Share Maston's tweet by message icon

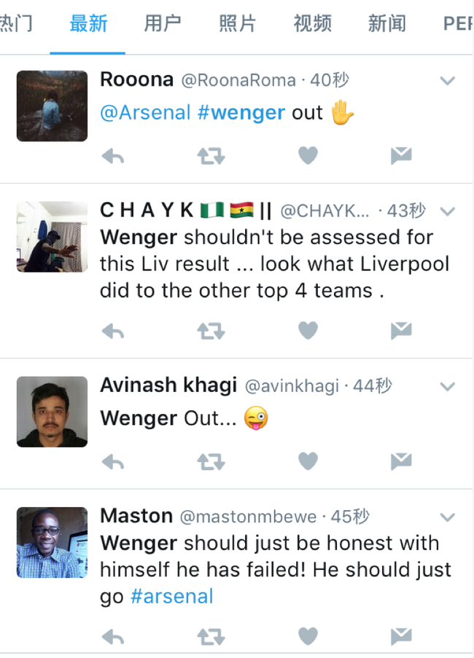pyautogui.click(x=400, y=637)
